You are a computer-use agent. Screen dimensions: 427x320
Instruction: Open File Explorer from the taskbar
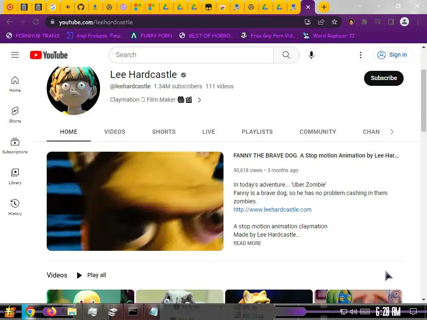[72, 312]
